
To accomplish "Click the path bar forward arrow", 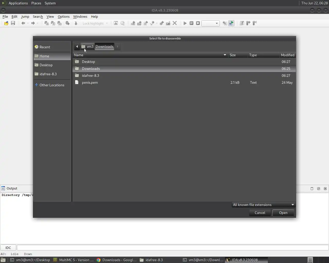I will 117,46.
